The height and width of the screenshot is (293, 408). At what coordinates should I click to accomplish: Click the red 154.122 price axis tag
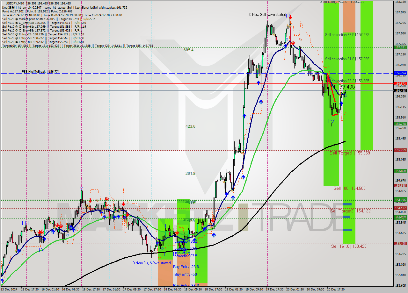point(400,208)
